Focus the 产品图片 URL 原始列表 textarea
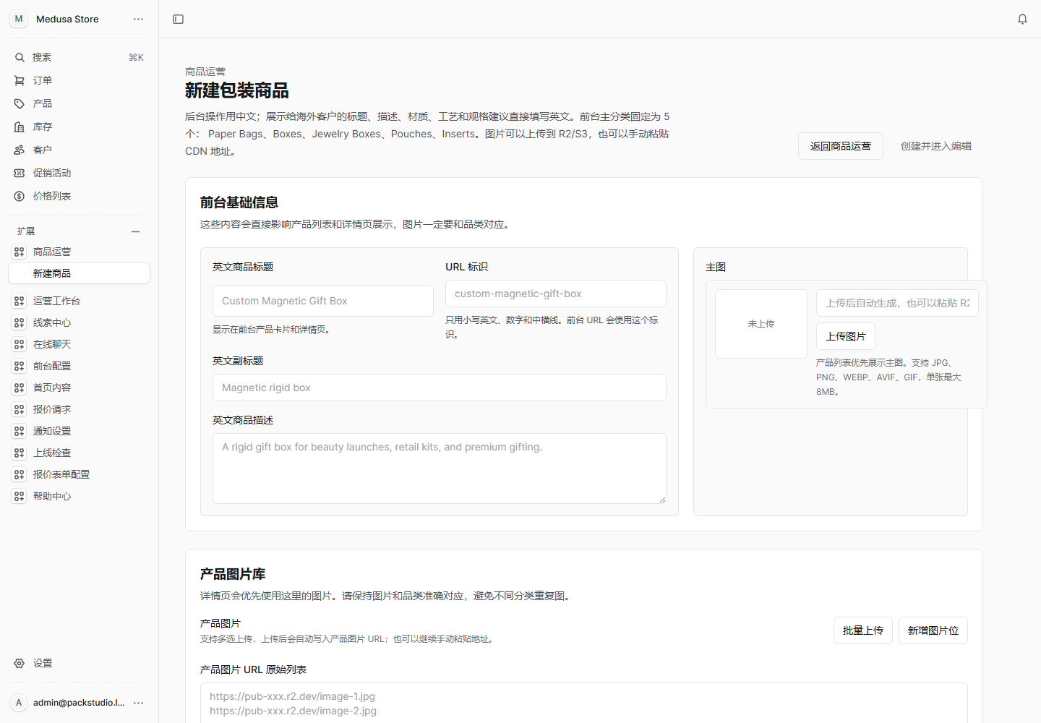The image size is (1041, 723). 584,703
